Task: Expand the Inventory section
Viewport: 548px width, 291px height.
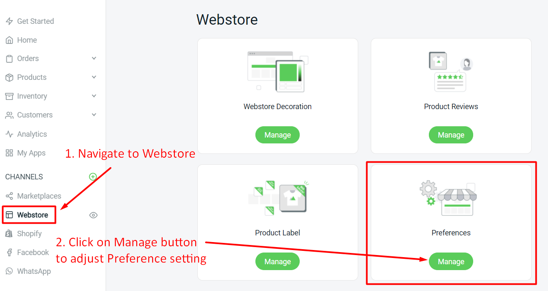Action: pyautogui.click(x=94, y=96)
